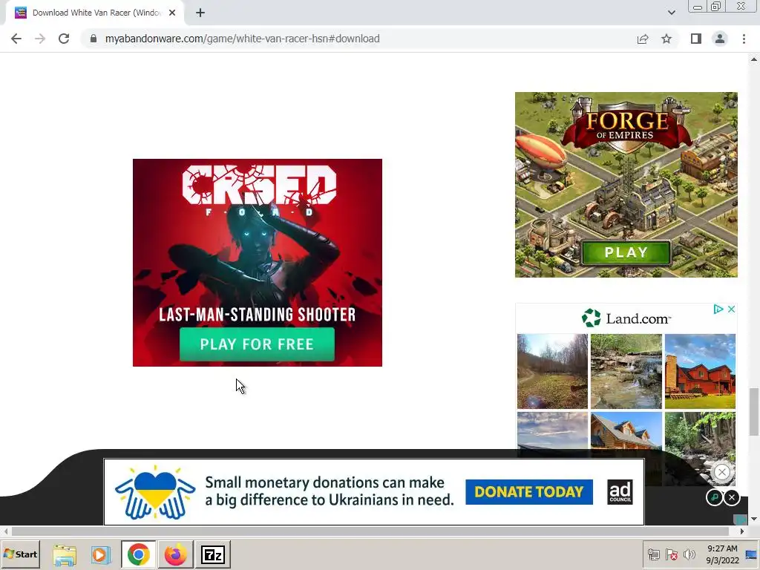Click the horizontal scrollbar left arrow
The image size is (760, 570).
tap(5, 531)
